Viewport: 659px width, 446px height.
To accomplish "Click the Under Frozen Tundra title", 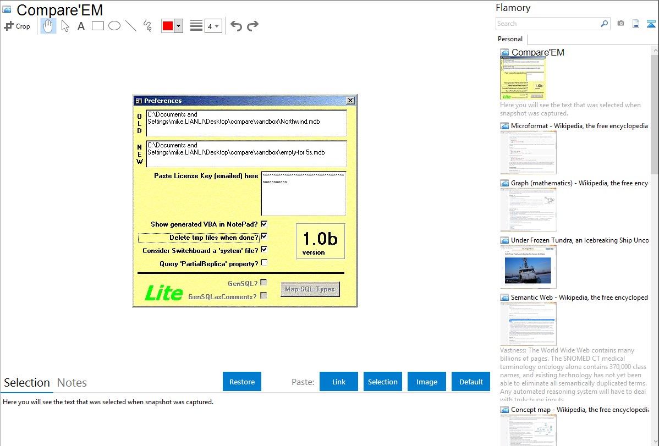I will [x=580, y=240].
